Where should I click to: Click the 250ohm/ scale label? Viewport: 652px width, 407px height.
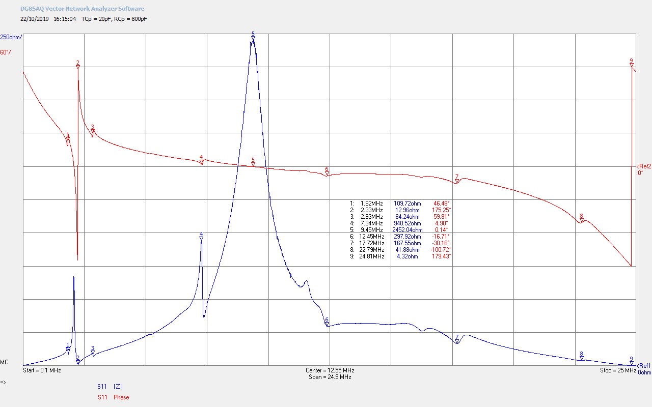tap(11, 37)
